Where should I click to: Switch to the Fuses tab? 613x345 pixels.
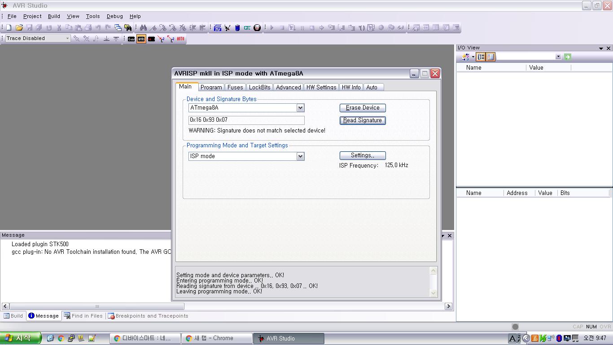[x=235, y=87]
